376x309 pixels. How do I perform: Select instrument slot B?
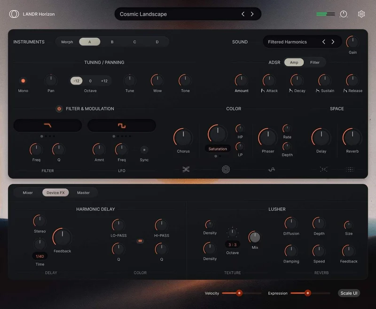coord(112,42)
